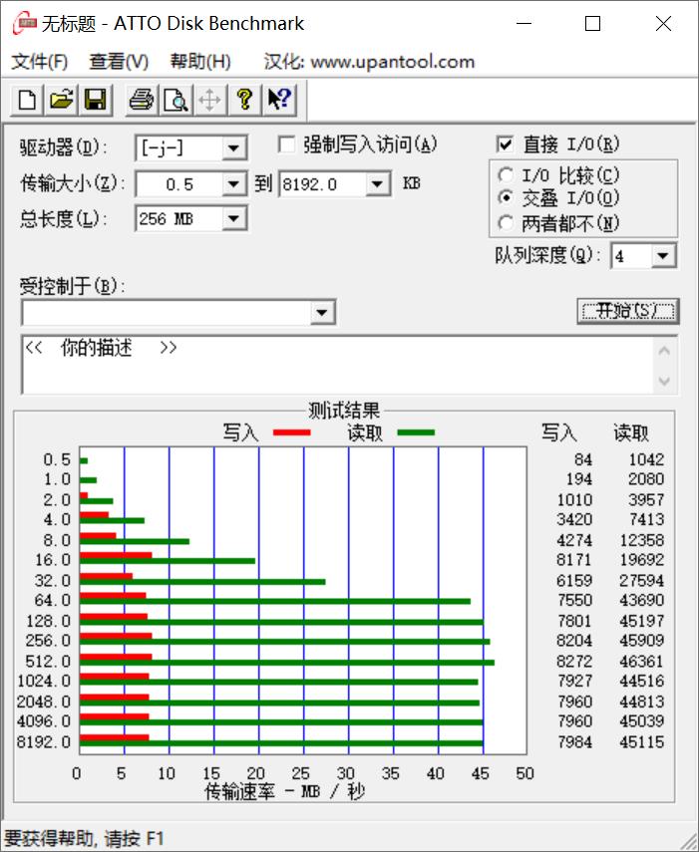Minimize the ATTO Disk Benchmark window
The height and width of the screenshot is (852, 699).
pos(524,23)
